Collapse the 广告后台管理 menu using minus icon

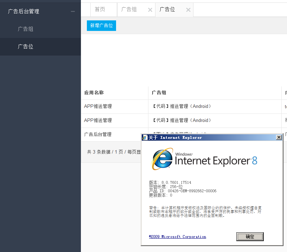tap(73, 12)
